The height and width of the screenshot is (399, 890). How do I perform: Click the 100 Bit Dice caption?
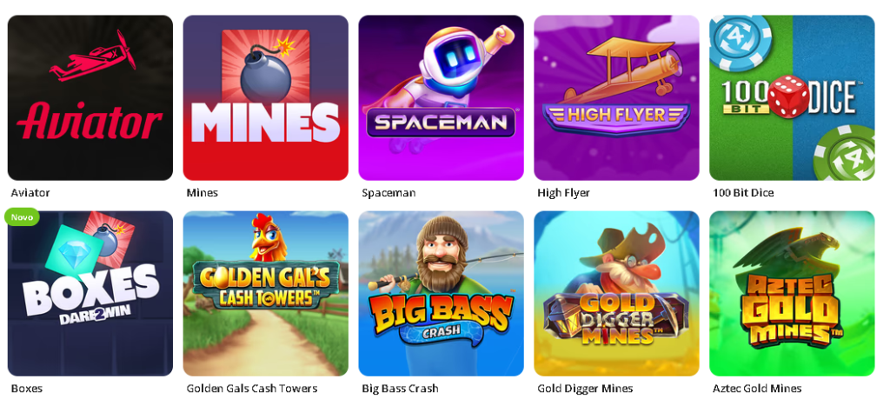tap(743, 193)
